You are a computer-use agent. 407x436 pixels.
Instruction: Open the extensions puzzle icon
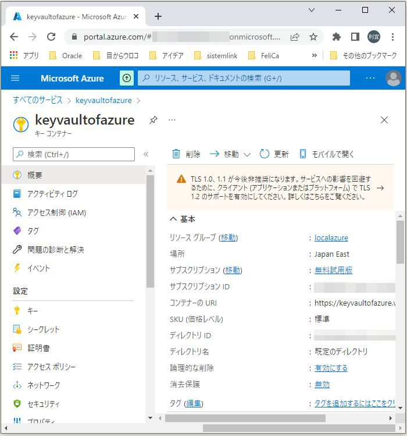(337, 37)
